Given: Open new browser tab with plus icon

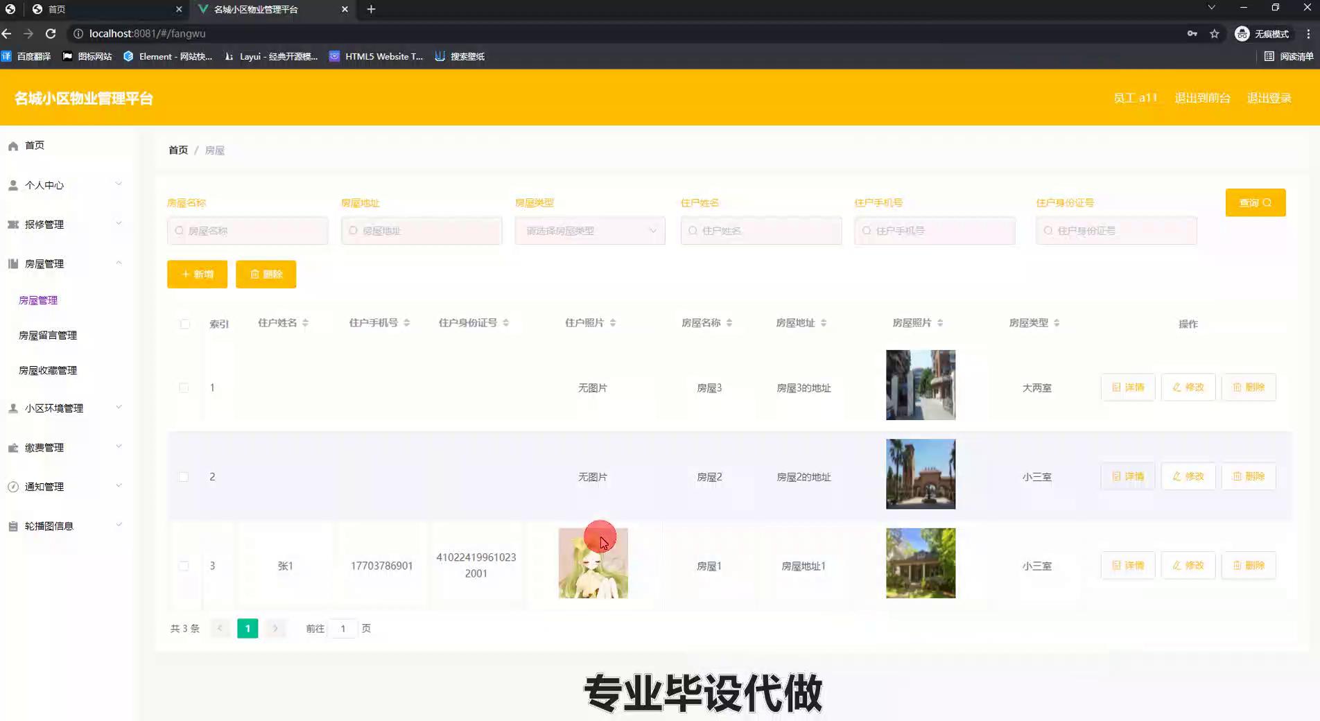Looking at the screenshot, I should [x=371, y=9].
